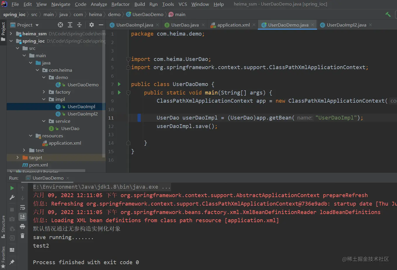
Task: Open Structure tool window sidebar tab
Action: pos(3,227)
